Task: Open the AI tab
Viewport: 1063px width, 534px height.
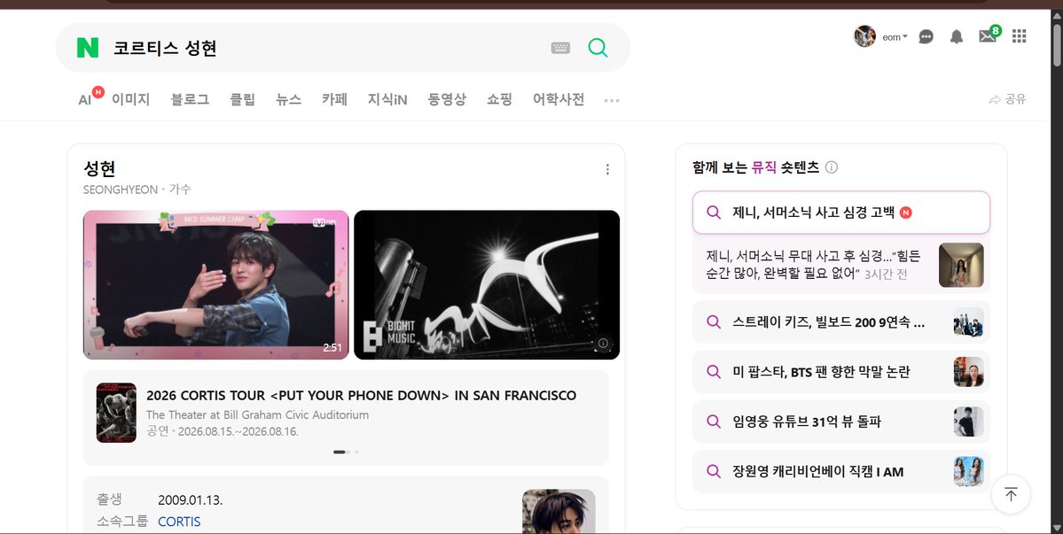Action: [x=85, y=100]
